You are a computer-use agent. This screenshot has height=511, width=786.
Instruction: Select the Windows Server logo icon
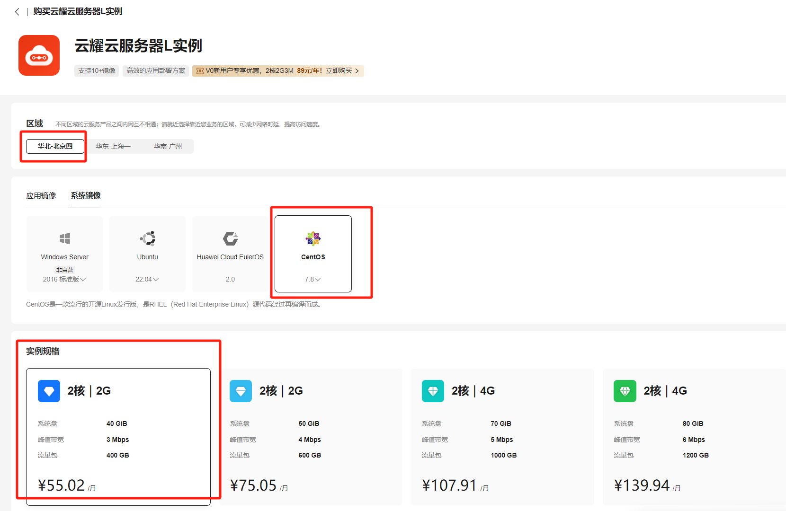pos(65,238)
